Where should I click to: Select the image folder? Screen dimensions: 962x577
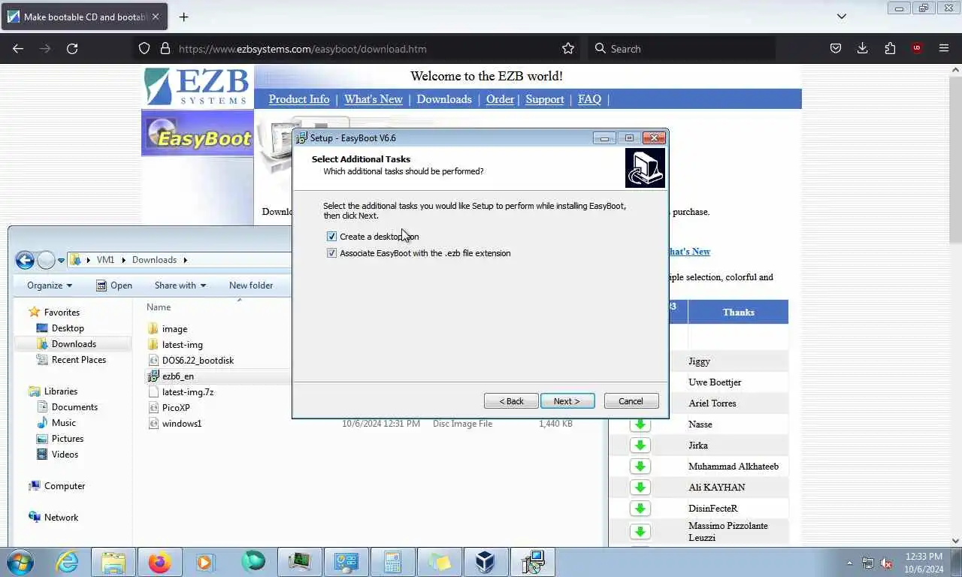point(174,329)
